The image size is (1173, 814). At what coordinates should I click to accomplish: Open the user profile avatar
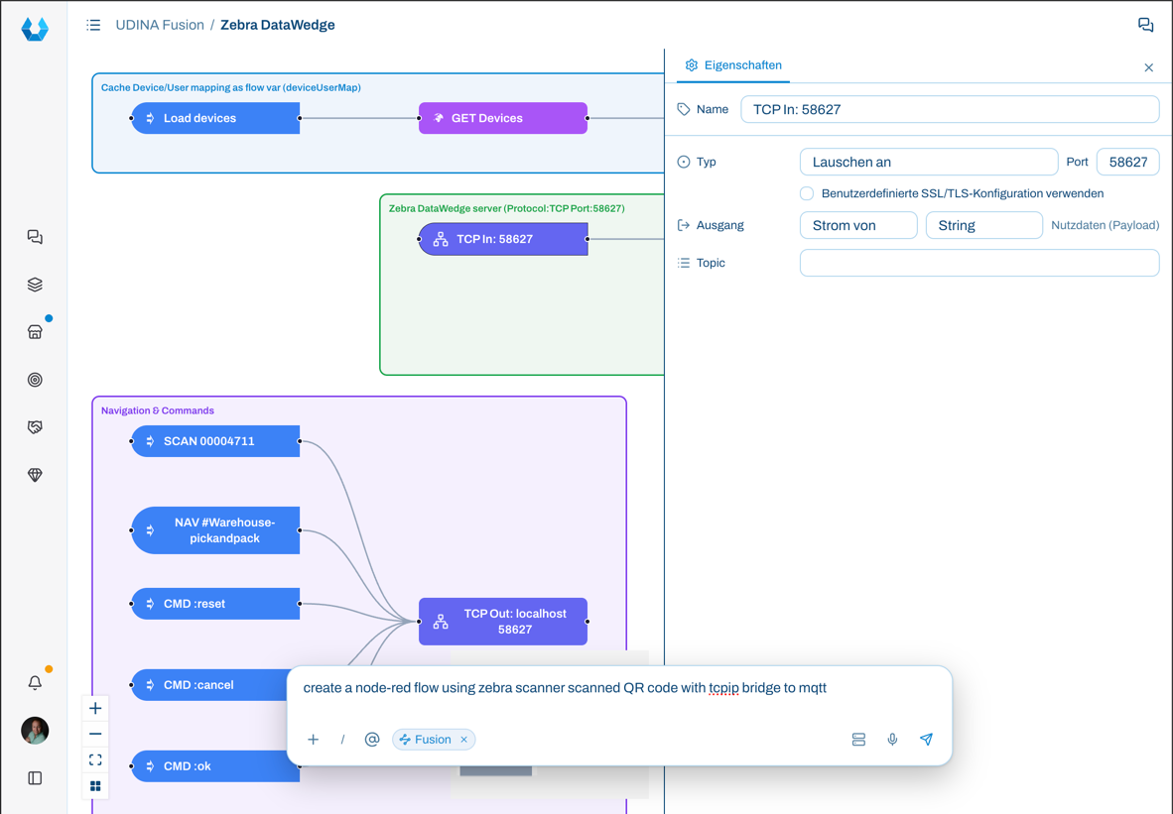[x=35, y=731]
